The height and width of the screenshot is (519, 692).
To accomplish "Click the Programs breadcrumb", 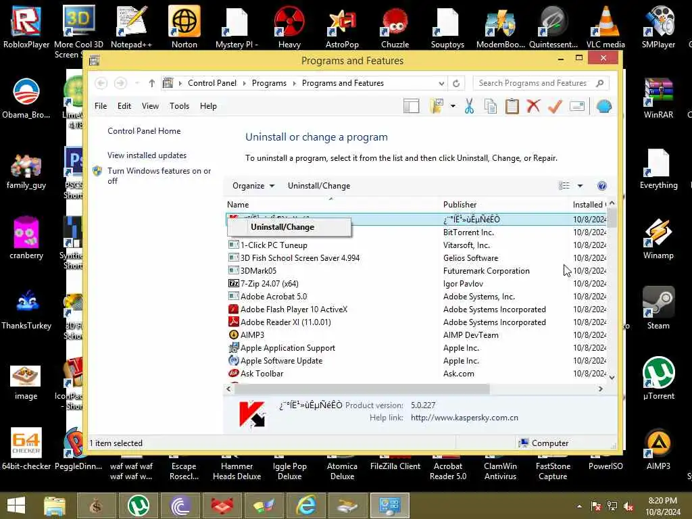I will coord(269,83).
